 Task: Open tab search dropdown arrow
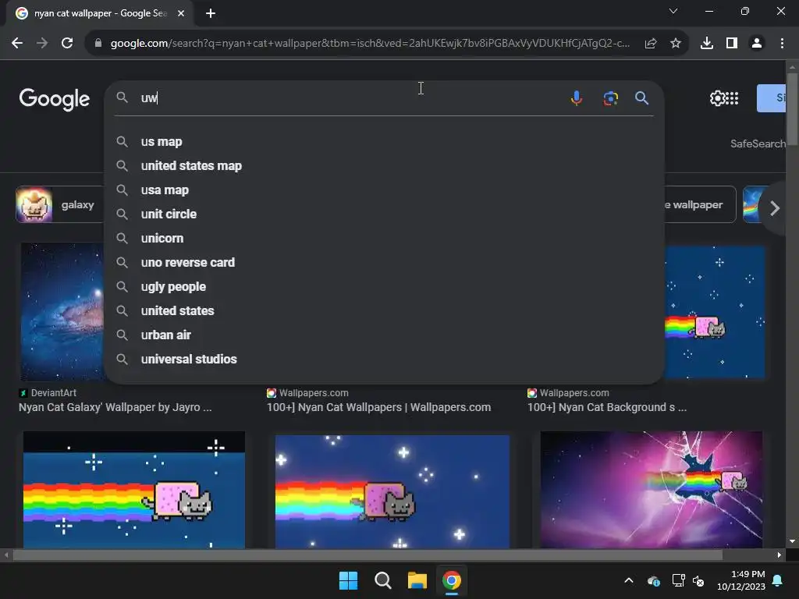click(x=673, y=11)
